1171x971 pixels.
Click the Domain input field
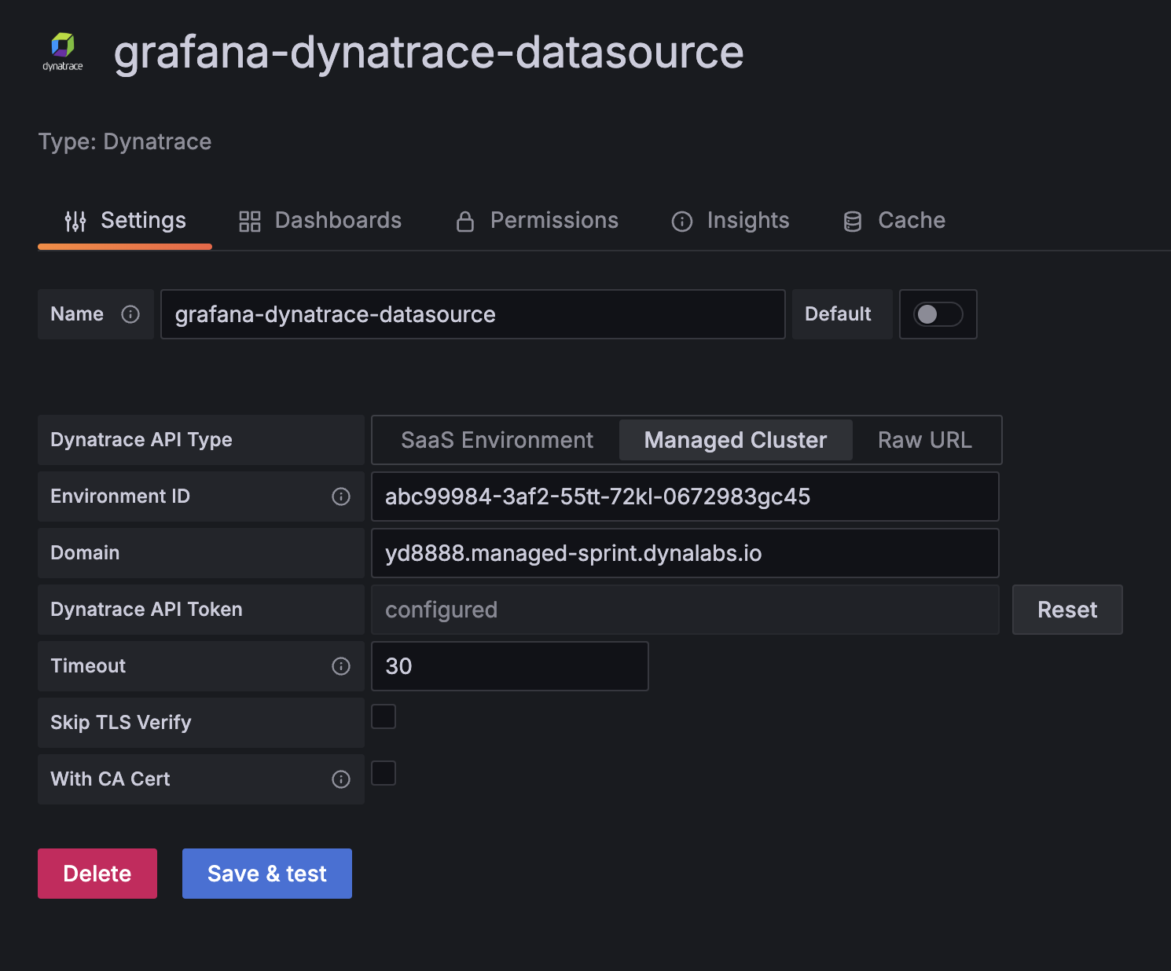pos(684,553)
